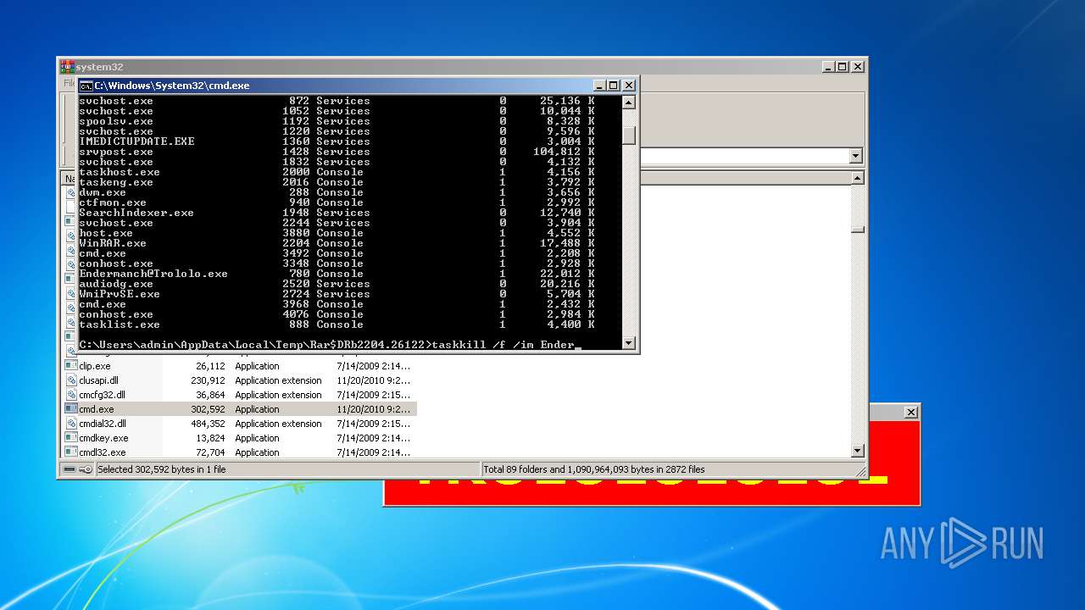
Task: Open the WinRAR address path dropdown
Action: 855,156
